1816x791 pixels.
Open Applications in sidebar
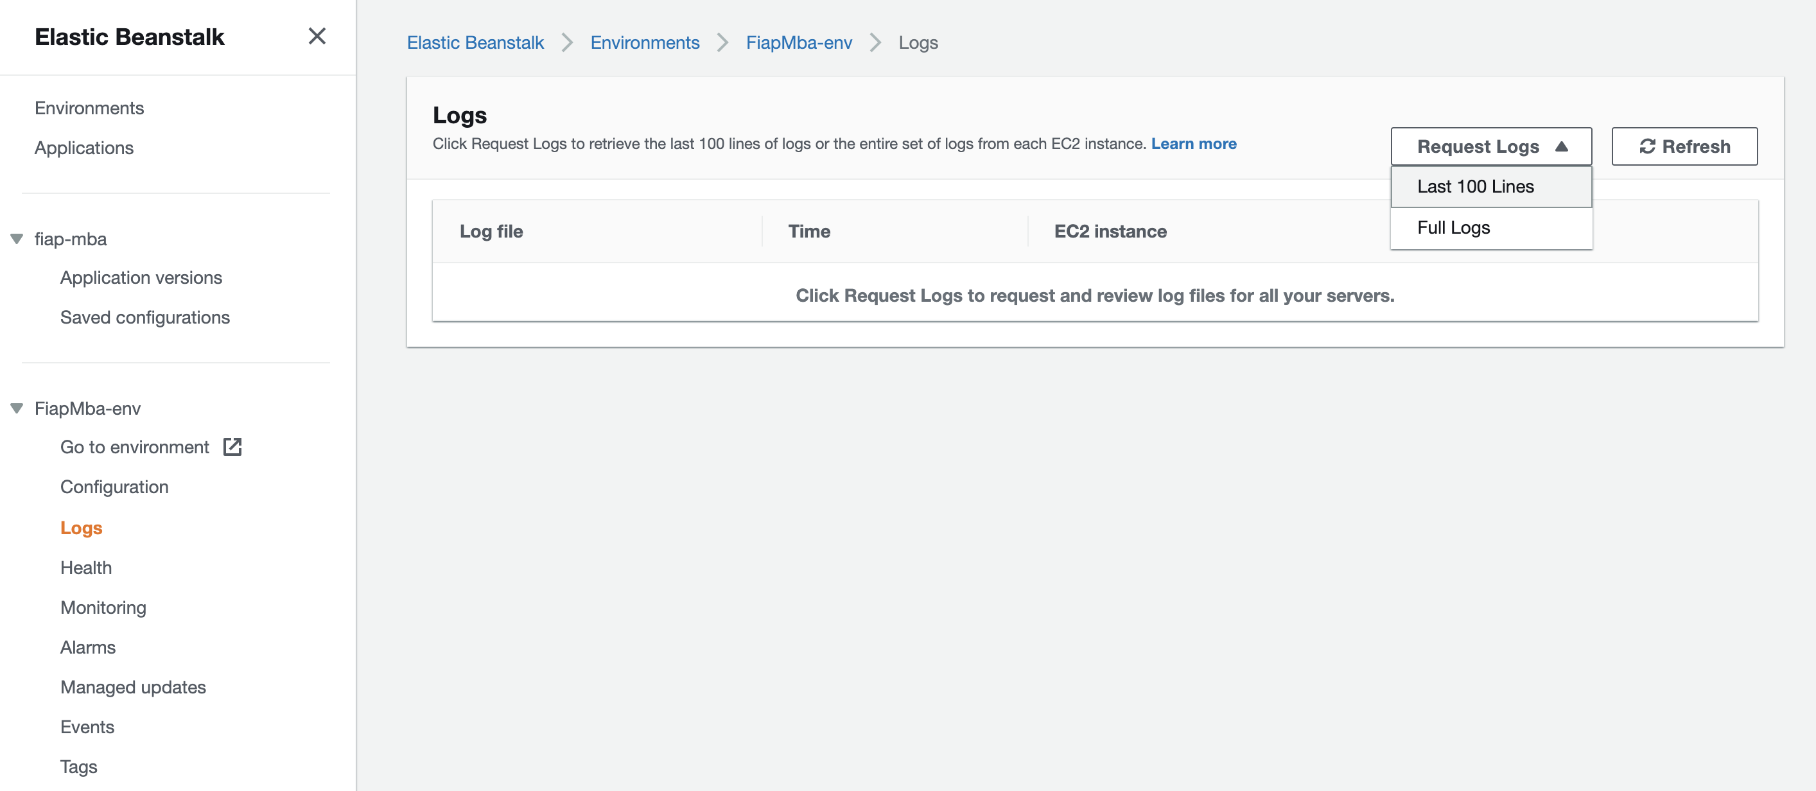84,148
